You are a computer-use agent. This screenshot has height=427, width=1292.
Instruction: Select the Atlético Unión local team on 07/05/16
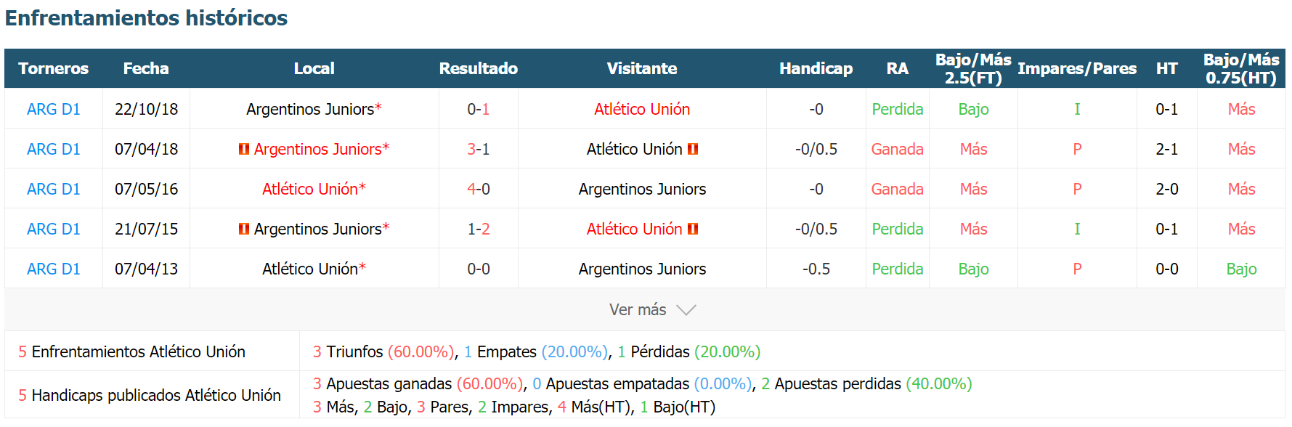tap(310, 189)
